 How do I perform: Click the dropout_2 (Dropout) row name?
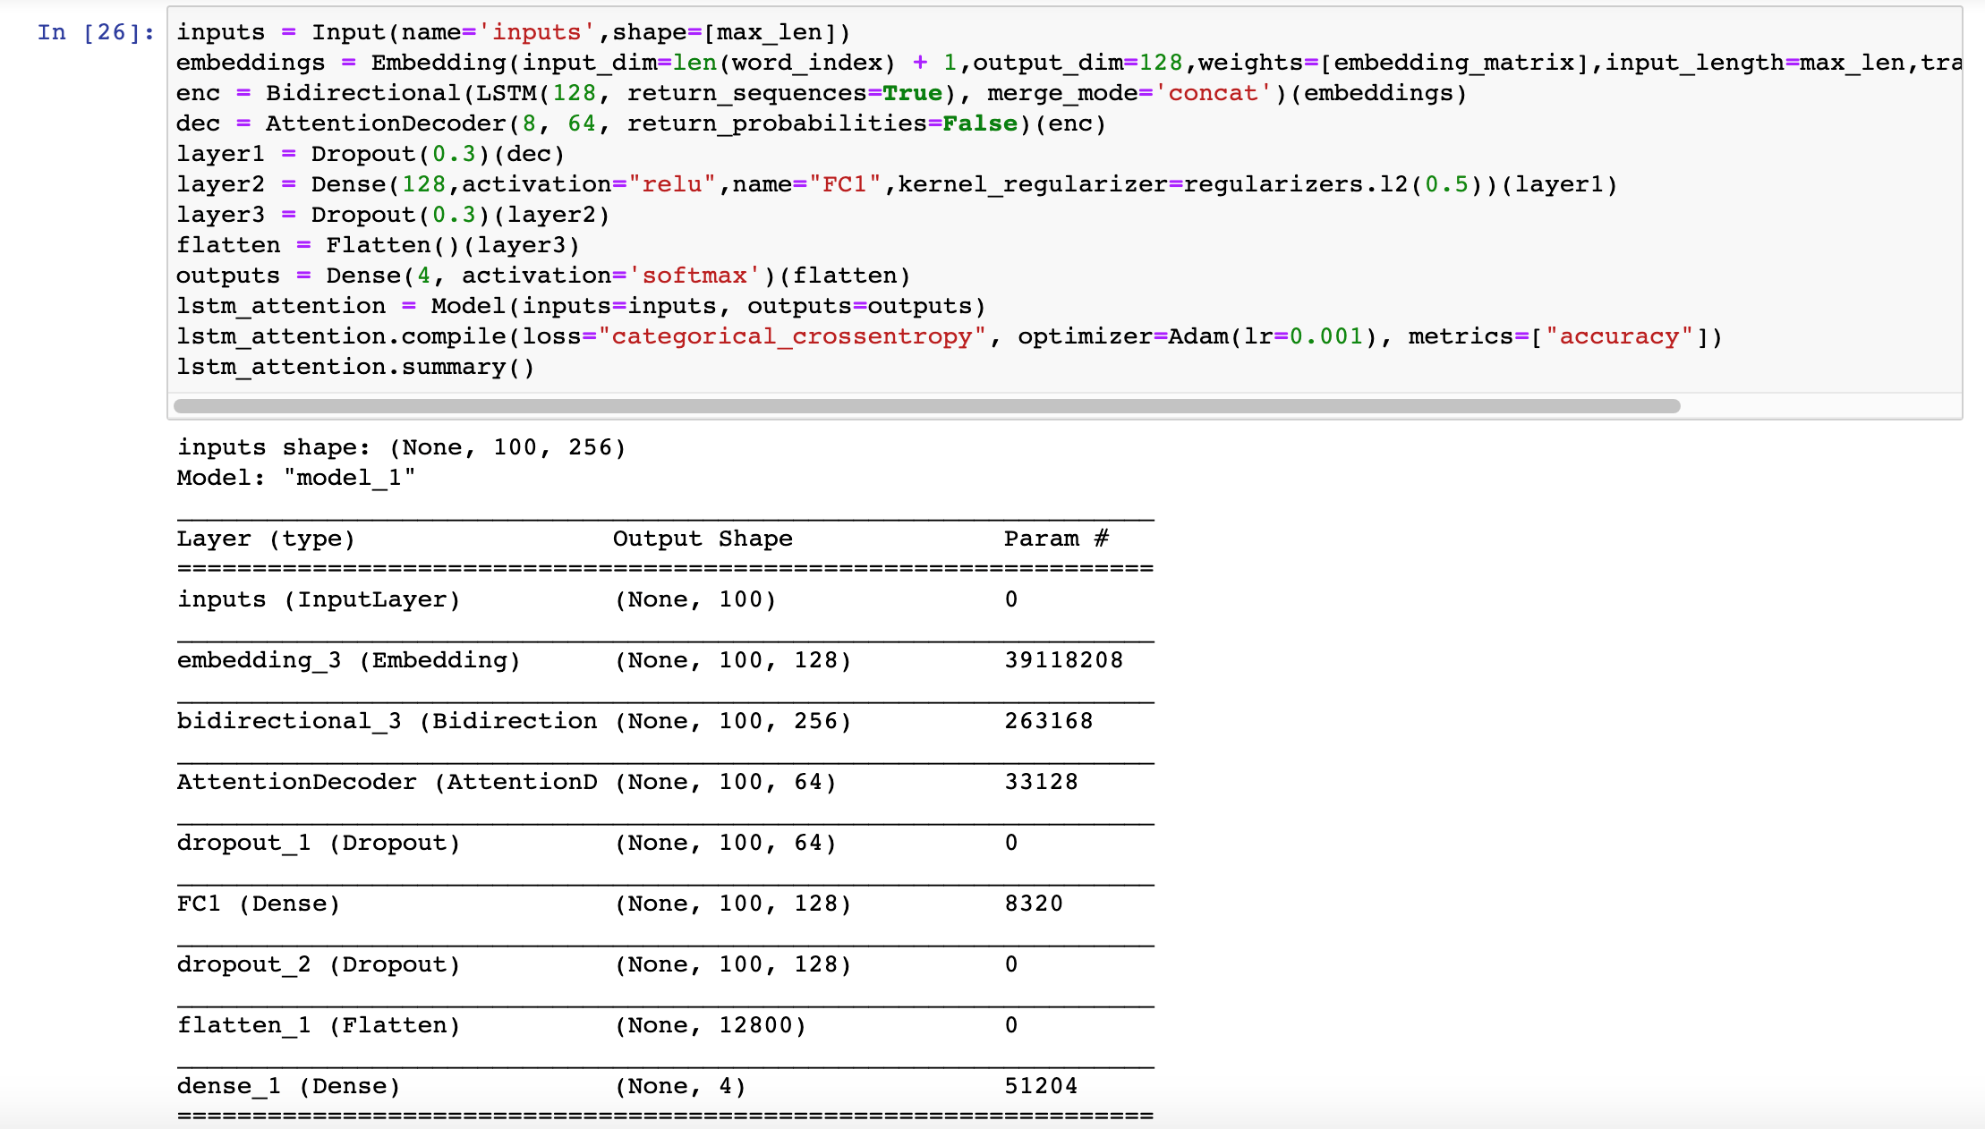[x=319, y=964]
